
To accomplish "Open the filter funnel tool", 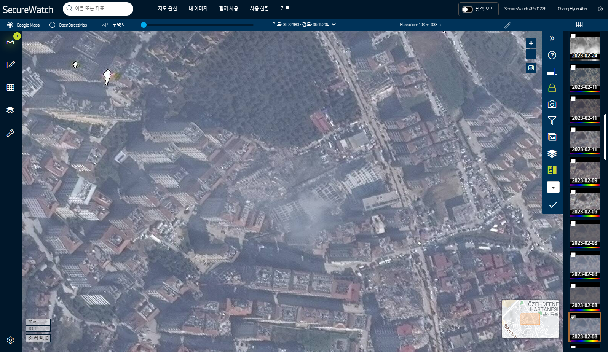I will 552,121.
